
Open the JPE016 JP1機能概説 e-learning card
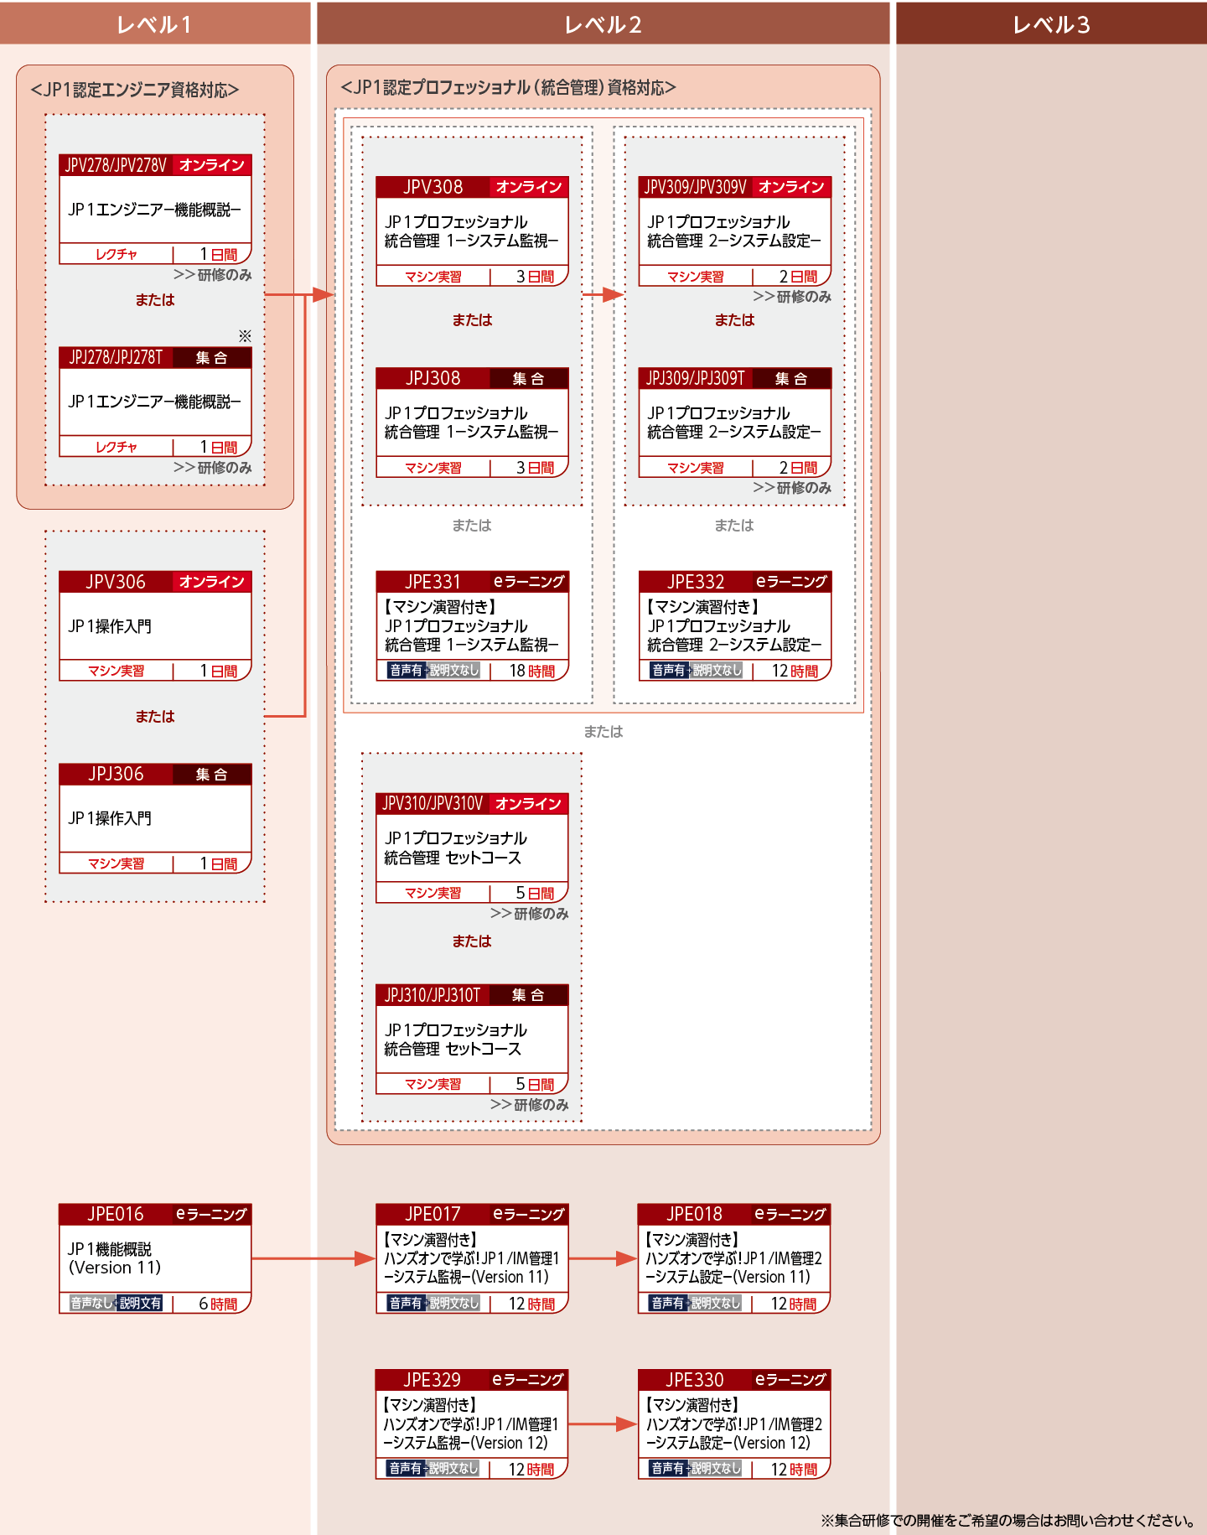(155, 1258)
